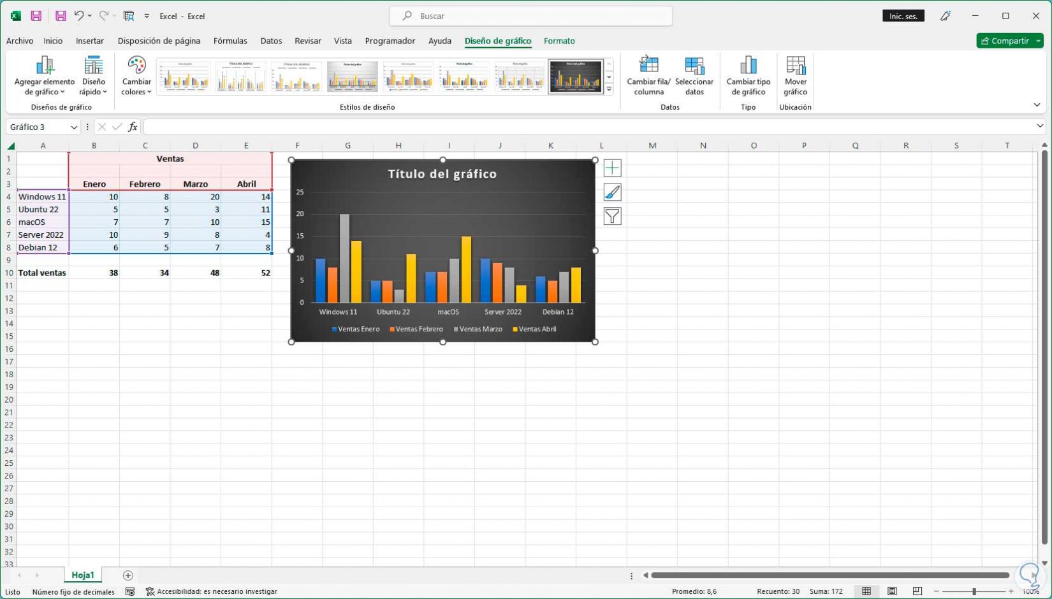
Task: Click the Compartir button
Action: (x=1005, y=41)
